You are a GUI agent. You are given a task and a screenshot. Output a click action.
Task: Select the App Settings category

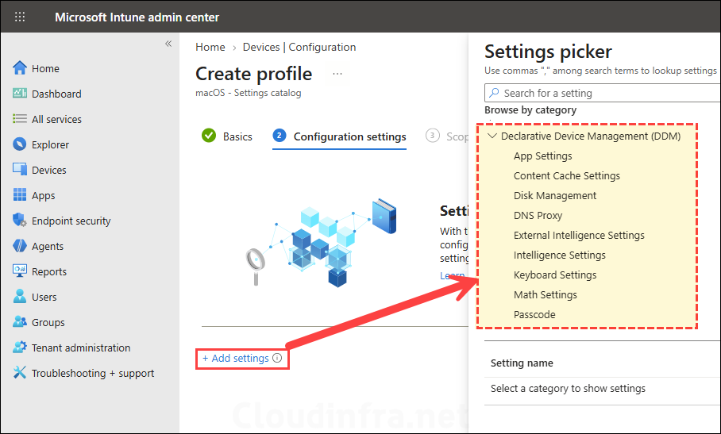(x=542, y=156)
